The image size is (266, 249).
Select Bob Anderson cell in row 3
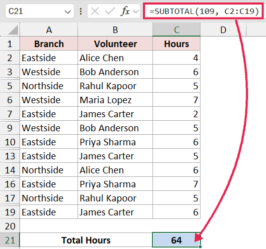coord(115,72)
